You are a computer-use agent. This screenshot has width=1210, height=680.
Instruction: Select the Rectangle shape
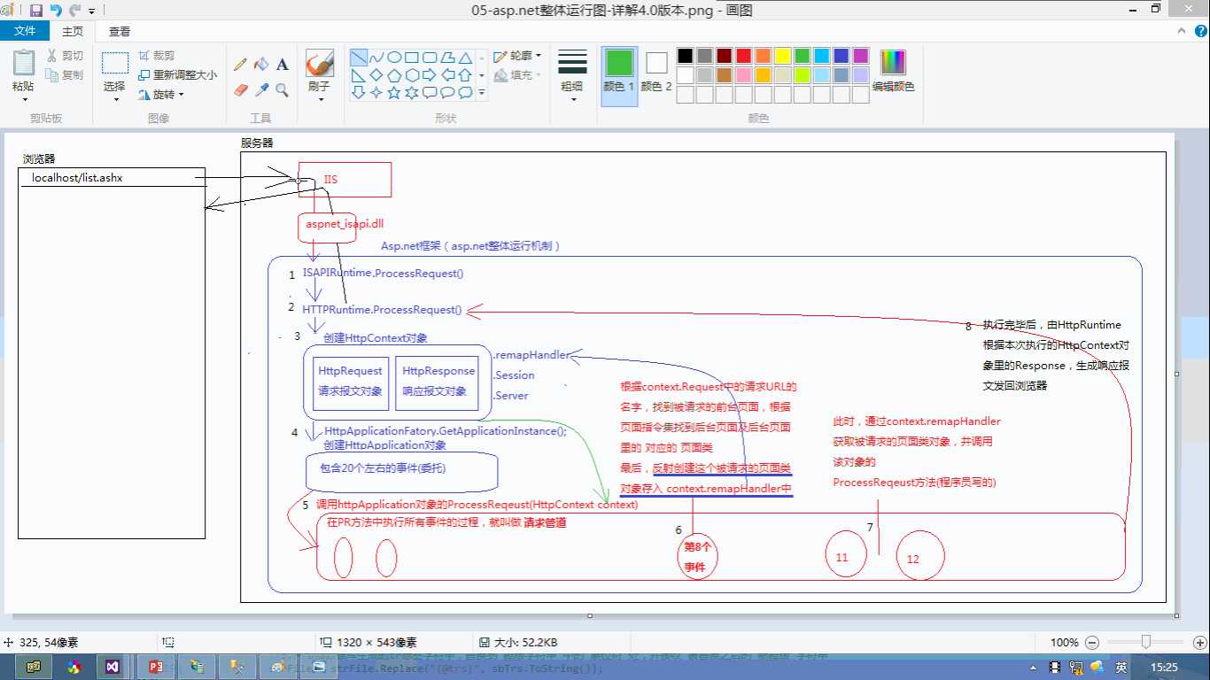point(412,58)
